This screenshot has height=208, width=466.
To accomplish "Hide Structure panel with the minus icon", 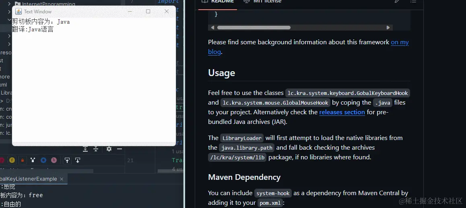I will [120, 149].
